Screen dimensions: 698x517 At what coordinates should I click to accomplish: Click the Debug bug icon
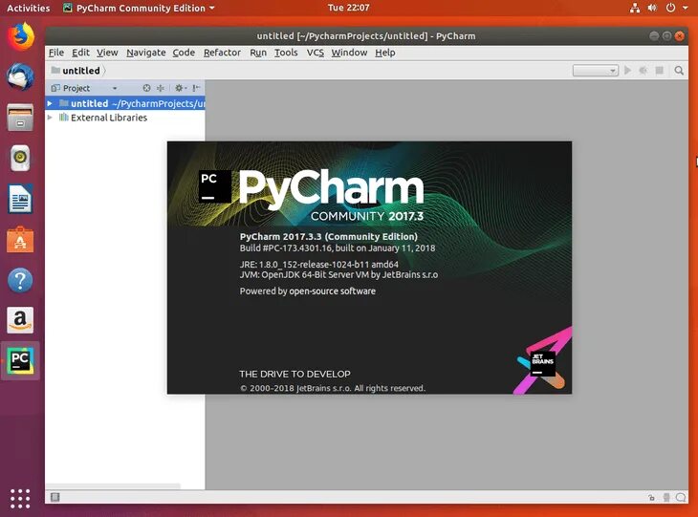tap(643, 71)
